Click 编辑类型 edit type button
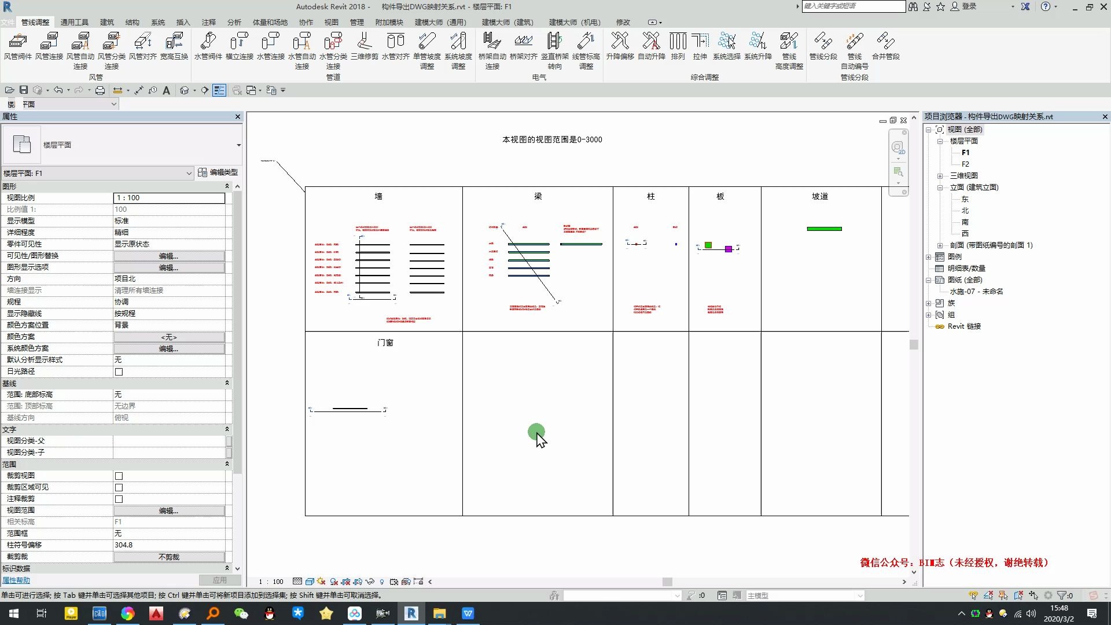 pyautogui.click(x=218, y=172)
